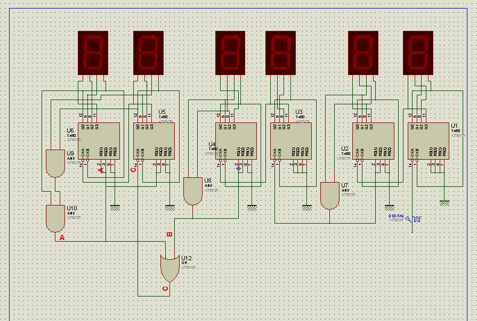Select the U5 7490 counter chip
The image size is (477, 321).
pyautogui.click(x=153, y=141)
